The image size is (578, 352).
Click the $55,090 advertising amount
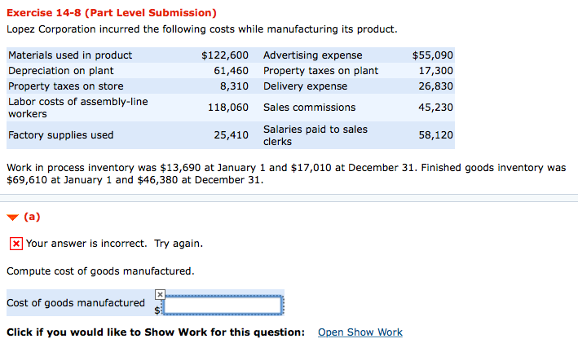(432, 55)
